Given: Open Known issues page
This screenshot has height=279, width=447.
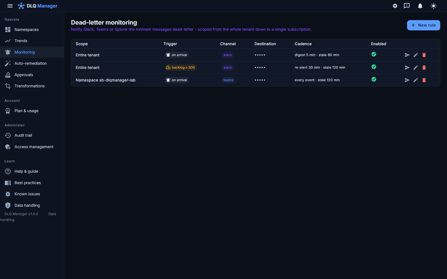Looking at the screenshot, I should click(32, 194).
